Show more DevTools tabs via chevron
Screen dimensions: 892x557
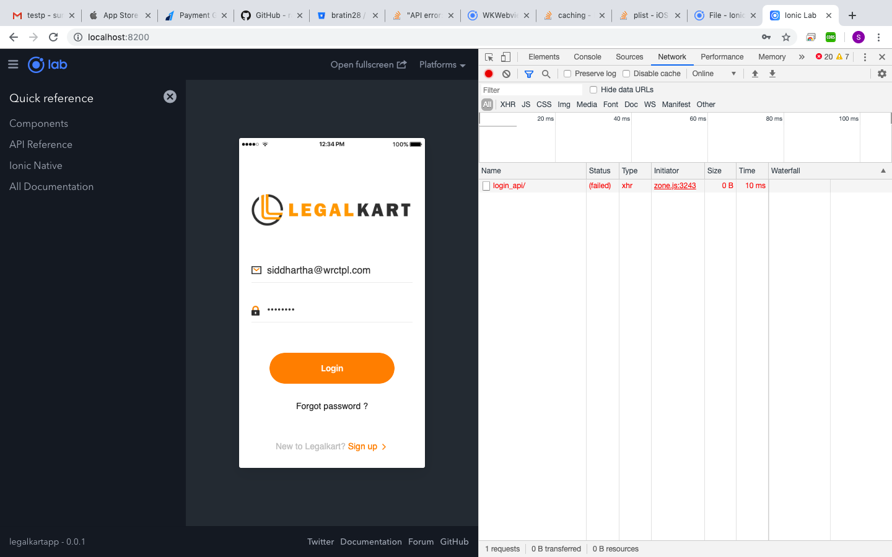point(802,57)
